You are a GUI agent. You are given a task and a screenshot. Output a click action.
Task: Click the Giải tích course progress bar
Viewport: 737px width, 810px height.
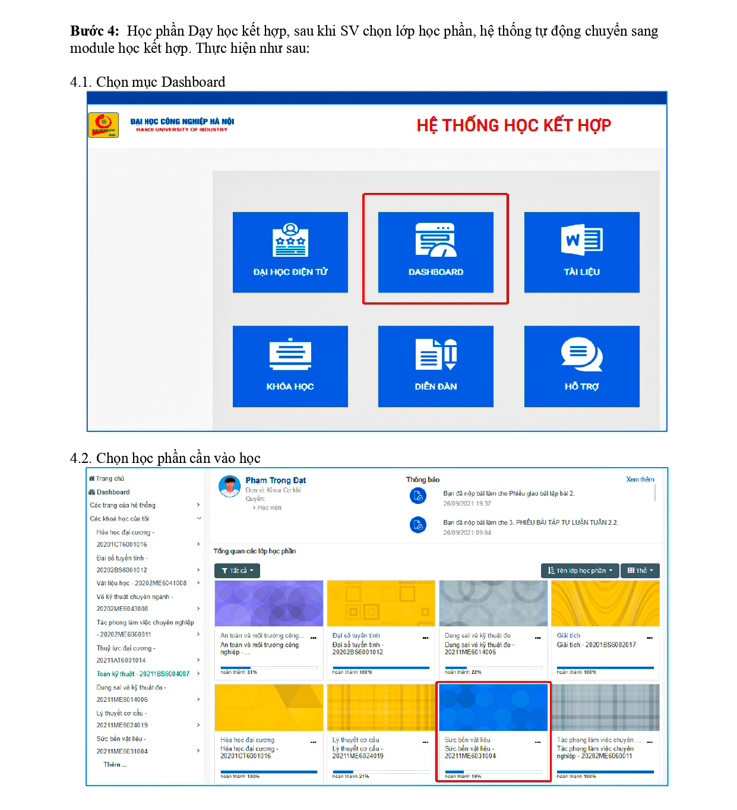point(605,667)
